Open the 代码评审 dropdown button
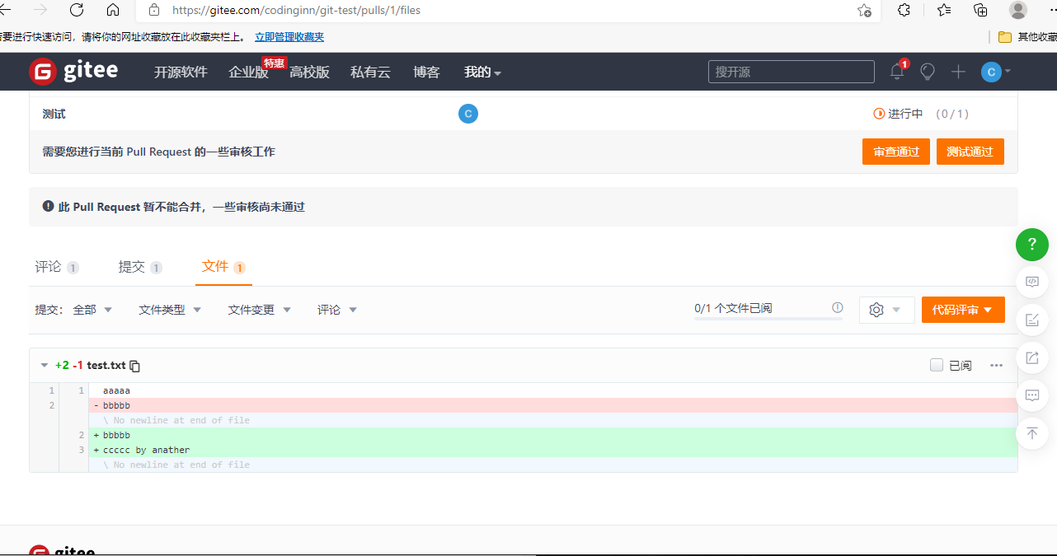The height and width of the screenshot is (556, 1057). coord(963,310)
